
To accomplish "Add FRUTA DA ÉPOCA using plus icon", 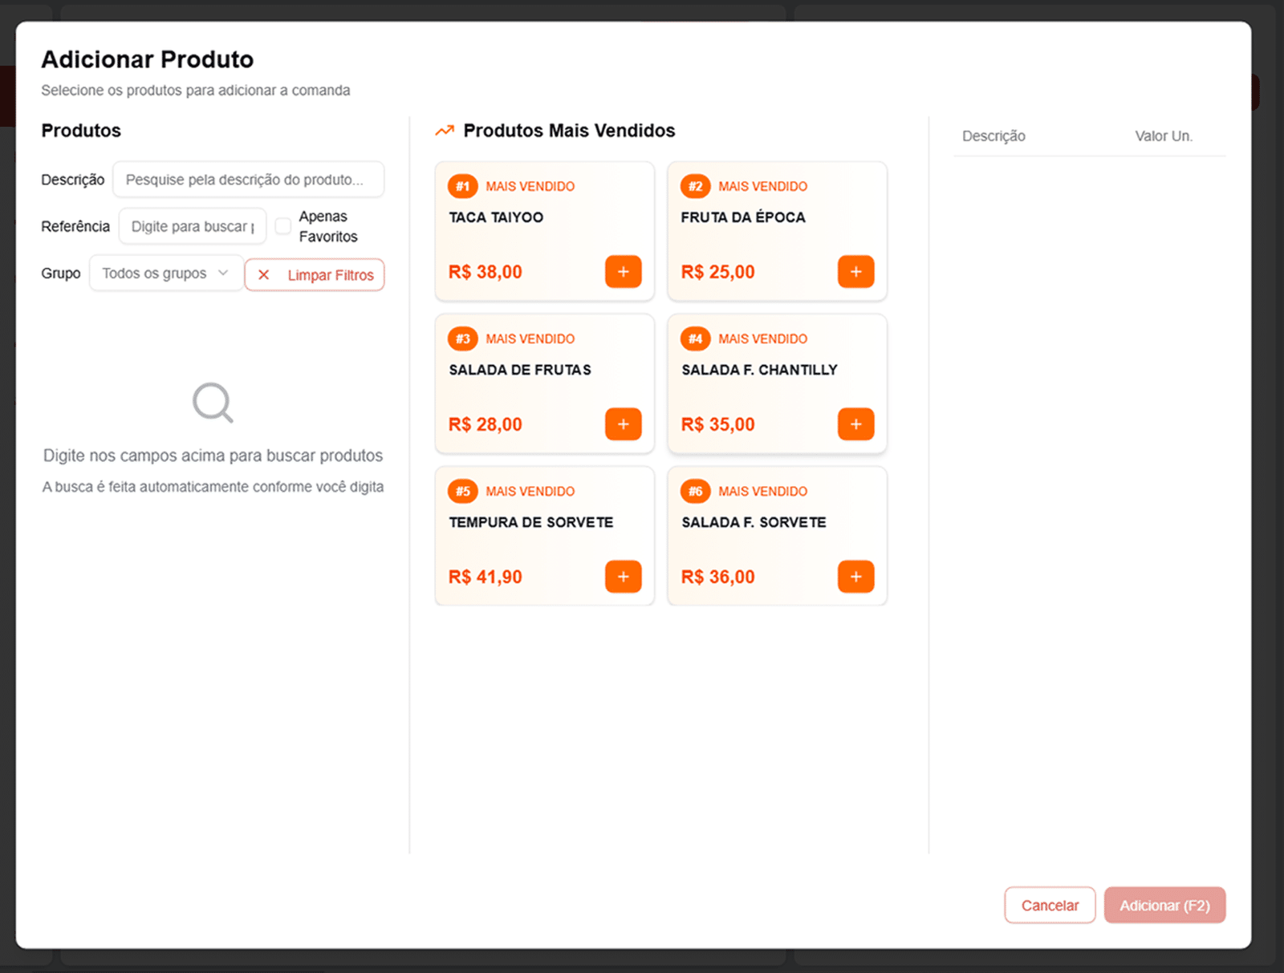I will (855, 272).
